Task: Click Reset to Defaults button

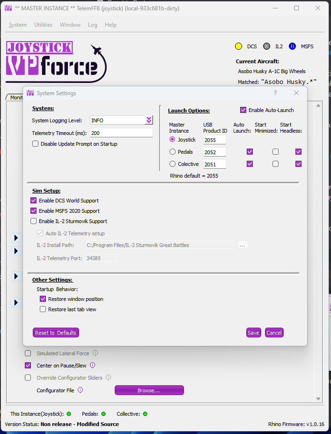Action: pos(56,333)
